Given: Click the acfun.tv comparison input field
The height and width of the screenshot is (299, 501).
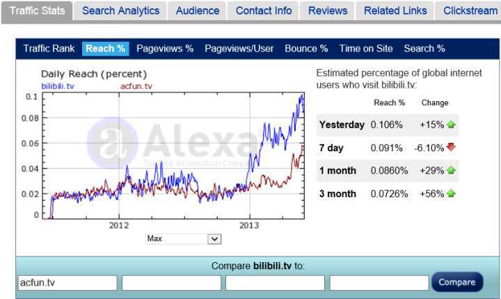Looking at the screenshot, I should 67,283.
